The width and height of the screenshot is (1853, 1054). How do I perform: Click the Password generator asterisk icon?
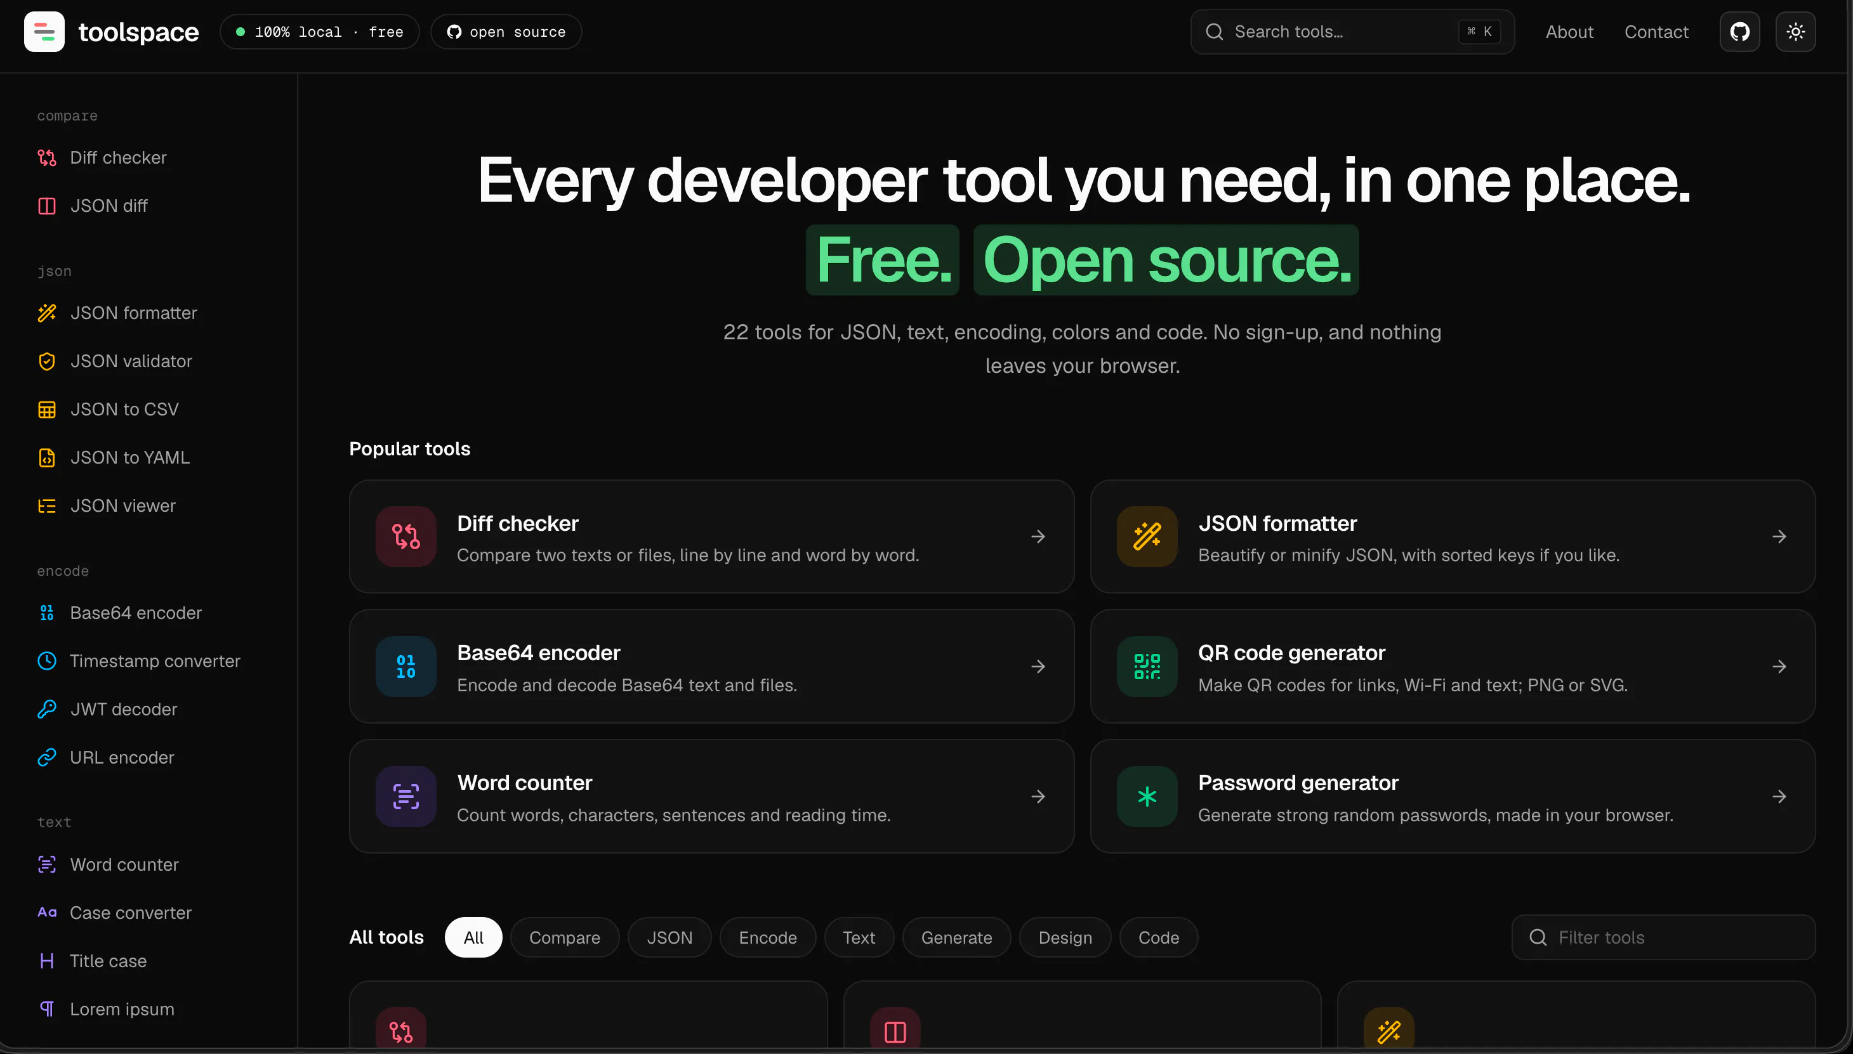(x=1147, y=797)
